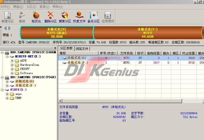Viewport: 204px width, 140px height.
Task: Select the 44.6GB 未格式化(F:) partition bar
Action: pyautogui.click(x=147, y=33)
